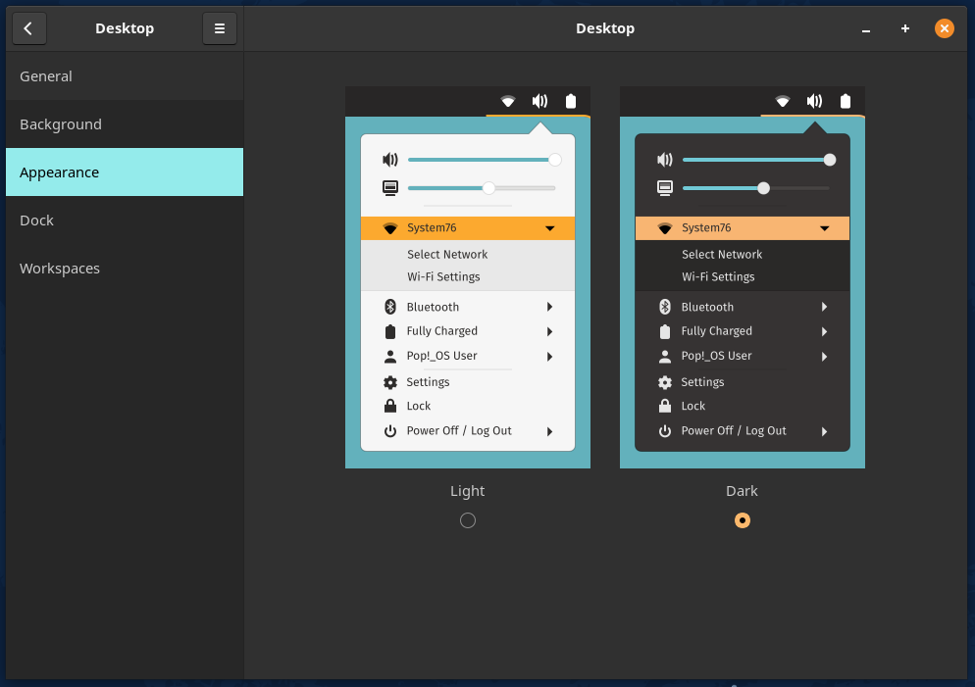
Task: Click display brightness icon in Dark preview
Action: point(665,187)
